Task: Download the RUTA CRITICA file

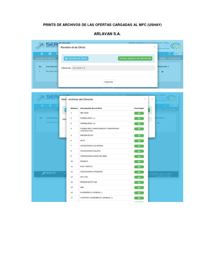Action: pyautogui.click(x=139, y=167)
